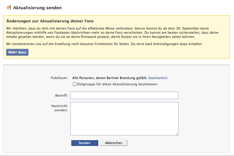
Task: Cancel the update via the Abbrechen button
Action: click(114, 143)
